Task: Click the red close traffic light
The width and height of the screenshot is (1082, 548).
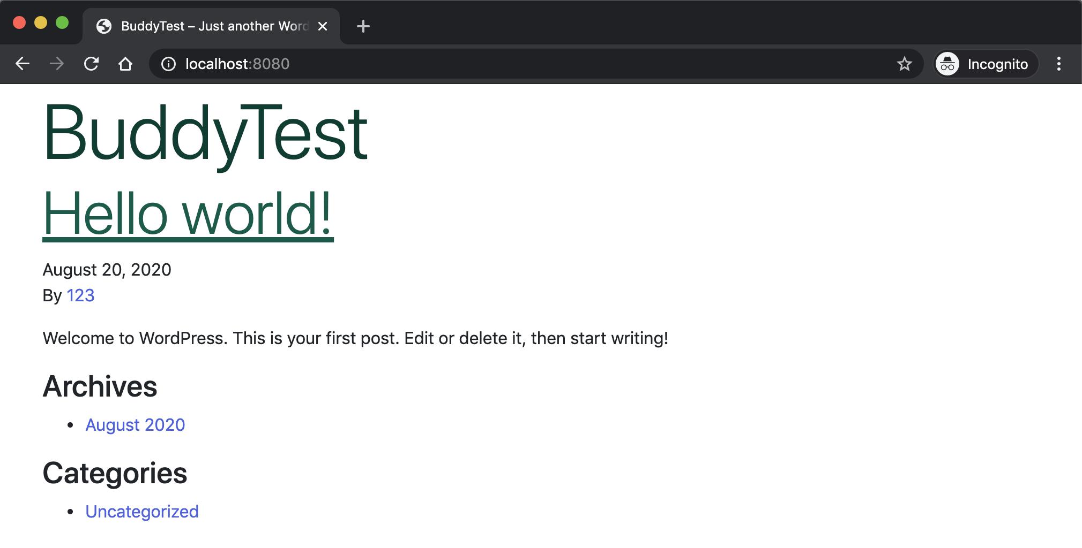Action: 19,22
